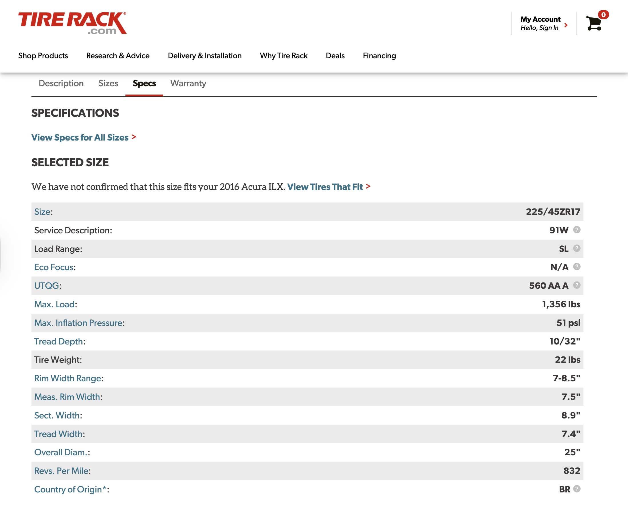Click the arrow after View Specs for All Sizes
The width and height of the screenshot is (628, 509).
(x=135, y=137)
